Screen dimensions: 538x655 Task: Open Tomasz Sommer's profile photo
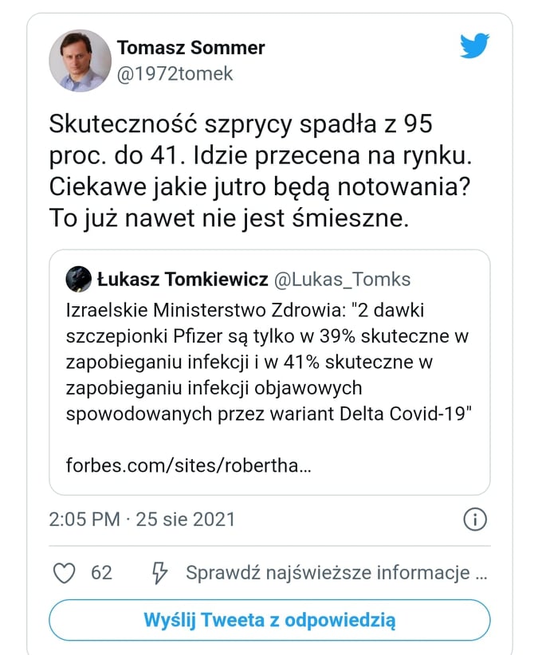click(x=80, y=60)
